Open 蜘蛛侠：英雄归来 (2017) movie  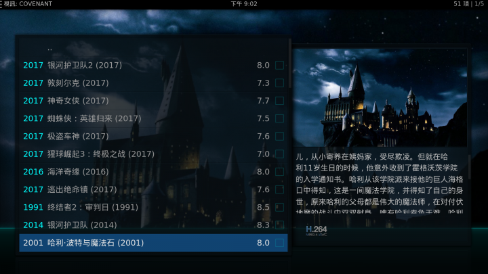[x=153, y=118]
